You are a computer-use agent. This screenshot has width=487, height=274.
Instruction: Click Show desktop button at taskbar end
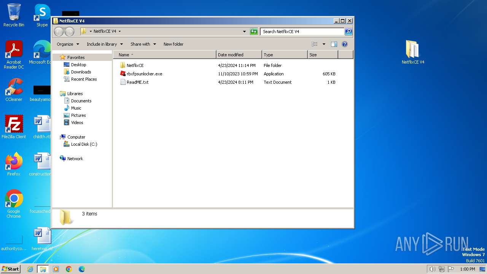pos(482,269)
